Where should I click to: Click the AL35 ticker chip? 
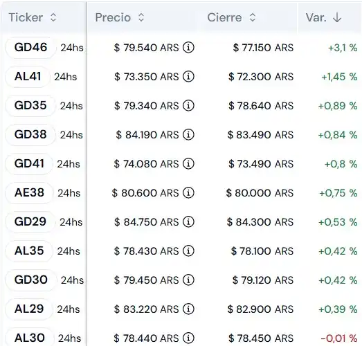click(29, 251)
